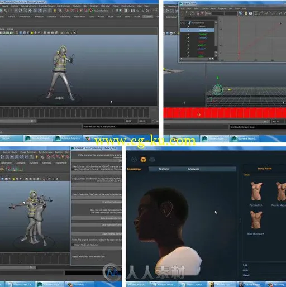
Task: Open the Animate tab in Mixamo Fuse
Action: click(x=193, y=169)
